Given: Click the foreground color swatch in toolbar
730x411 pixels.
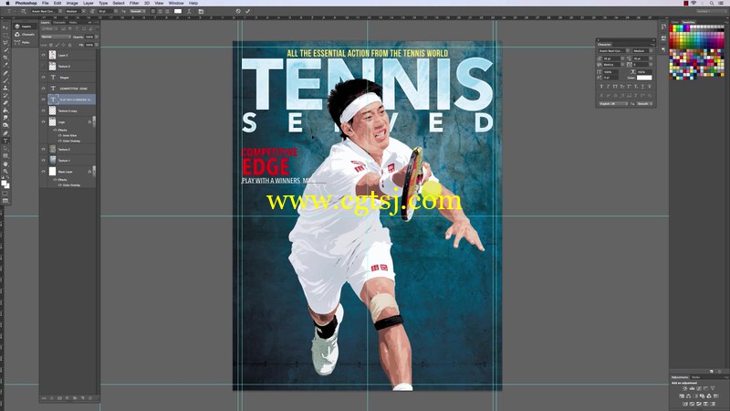Looking at the screenshot, I should (x=4, y=182).
